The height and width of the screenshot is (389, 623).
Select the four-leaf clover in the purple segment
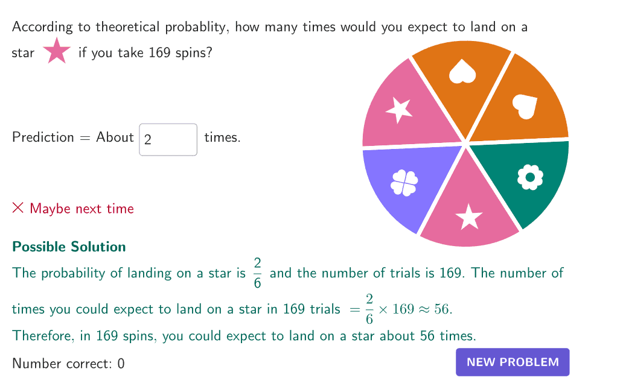point(404,182)
